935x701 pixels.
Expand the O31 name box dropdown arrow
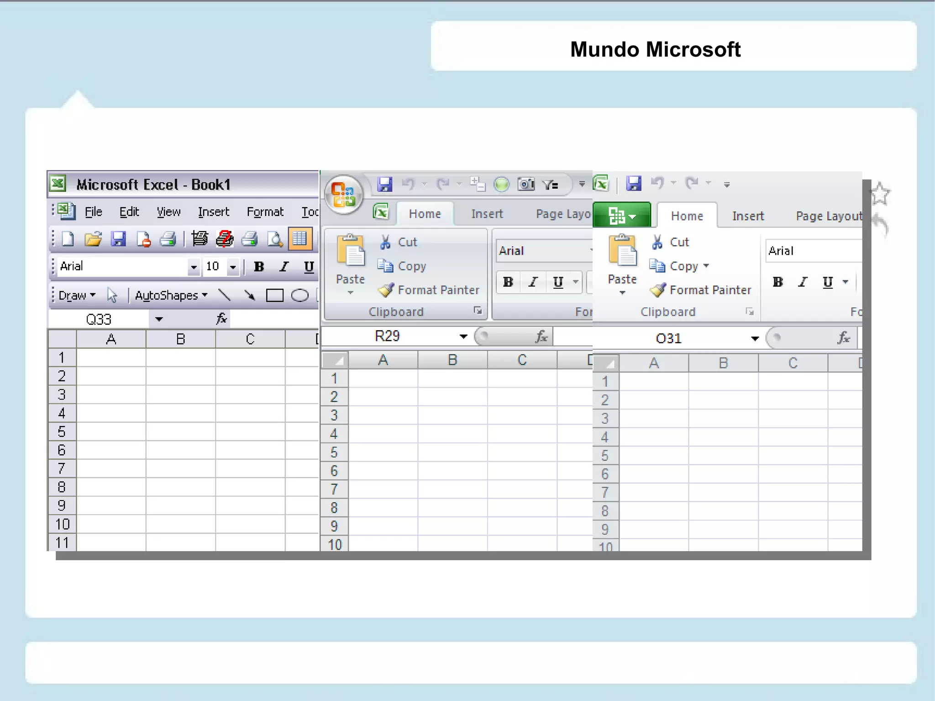point(755,338)
